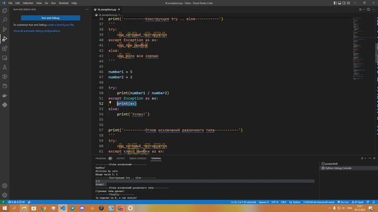378x212 pixels.
Task: Change indentation via Spaces: 4 status item
Action: point(263,202)
